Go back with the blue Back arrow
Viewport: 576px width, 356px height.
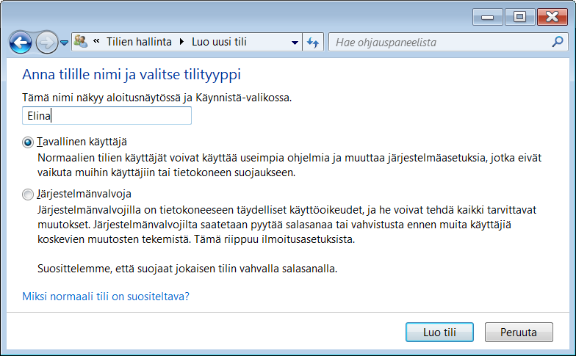(21, 43)
